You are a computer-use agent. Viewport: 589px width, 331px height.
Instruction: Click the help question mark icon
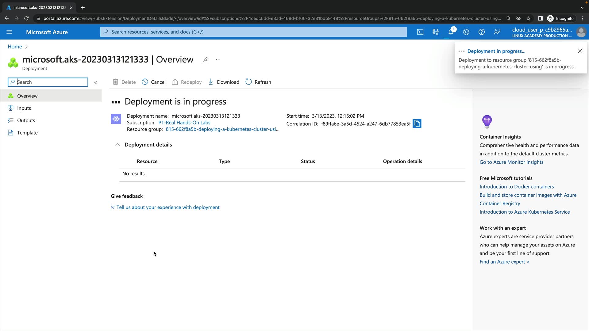(482, 32)
